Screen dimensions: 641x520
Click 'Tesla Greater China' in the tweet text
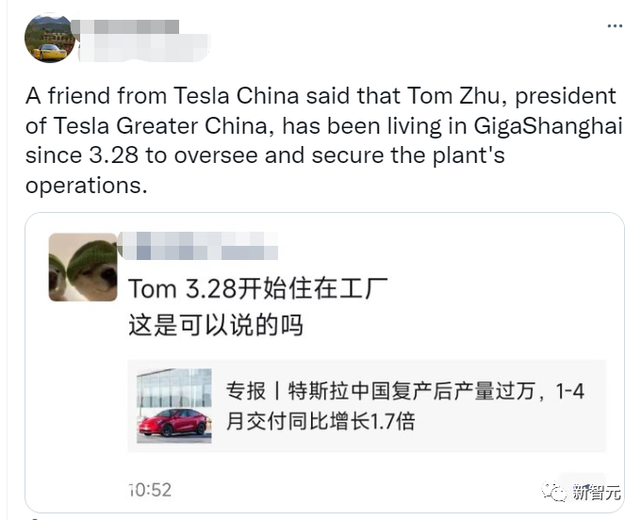[160, 125]
